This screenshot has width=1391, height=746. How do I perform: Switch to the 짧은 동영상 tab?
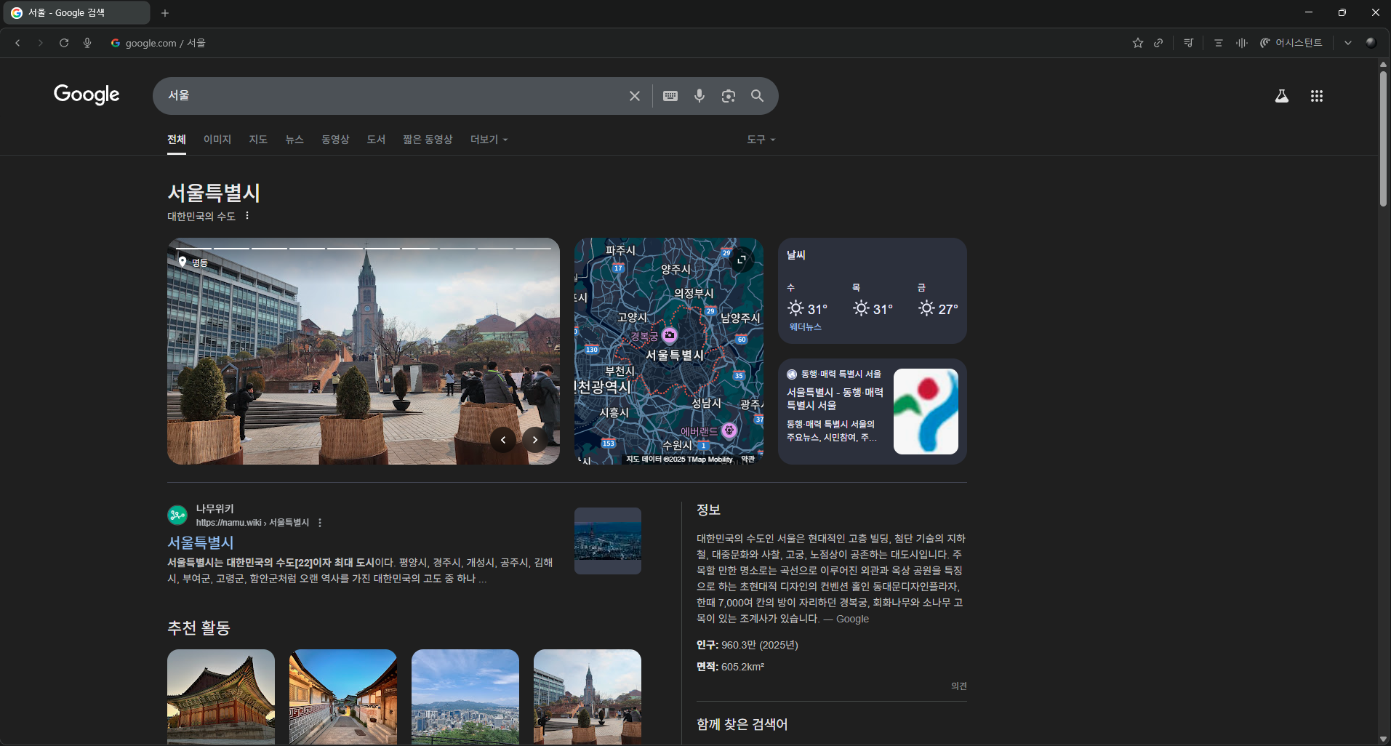pos(428,140)
